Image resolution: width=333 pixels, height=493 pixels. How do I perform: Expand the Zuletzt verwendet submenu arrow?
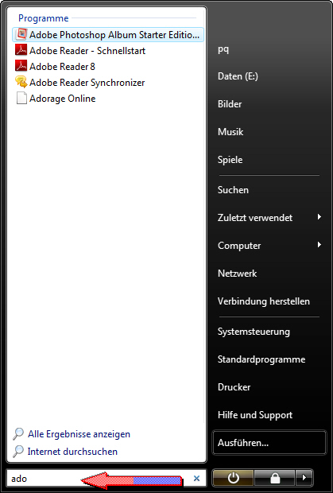click(x=319, y=216)
